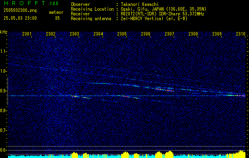
Task: Click the 2307 time axis label
Action: [169, 34]
